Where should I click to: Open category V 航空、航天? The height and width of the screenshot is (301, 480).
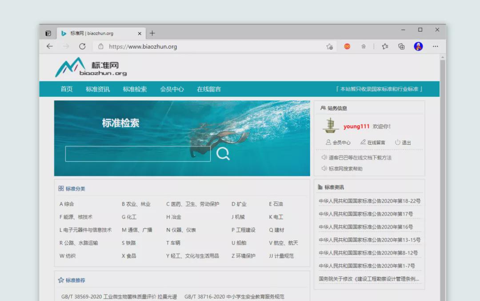(284, 243)
